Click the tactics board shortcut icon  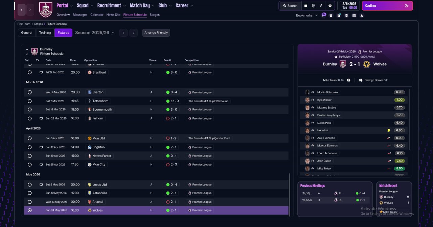pyautogui.click(x=339, y=15)
